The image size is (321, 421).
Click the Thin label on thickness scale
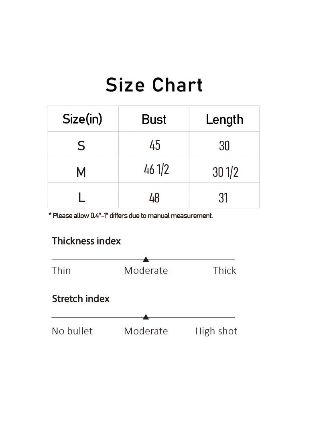[x=61, y=270]
